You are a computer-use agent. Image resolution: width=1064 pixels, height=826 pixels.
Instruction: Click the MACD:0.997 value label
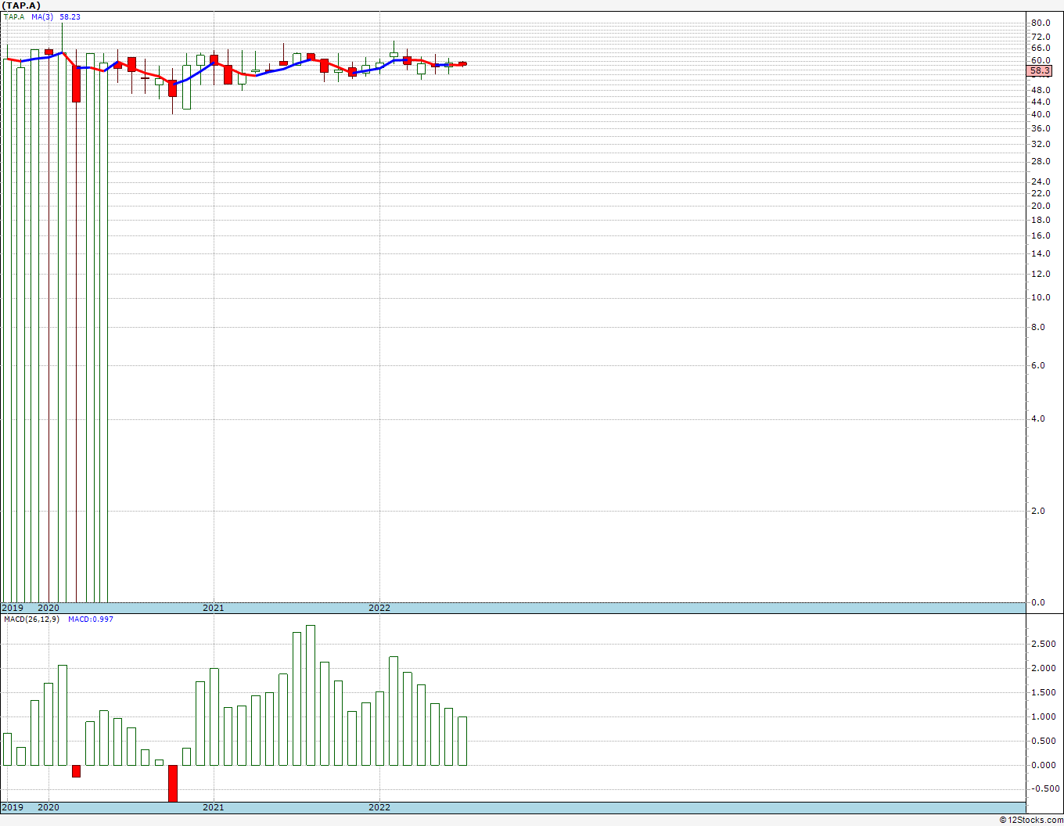(x=91, y=619)
